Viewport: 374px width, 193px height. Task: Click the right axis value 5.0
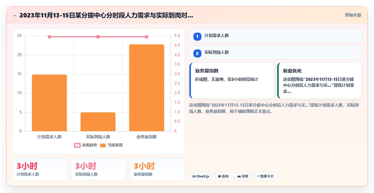(x=177, y=36)
